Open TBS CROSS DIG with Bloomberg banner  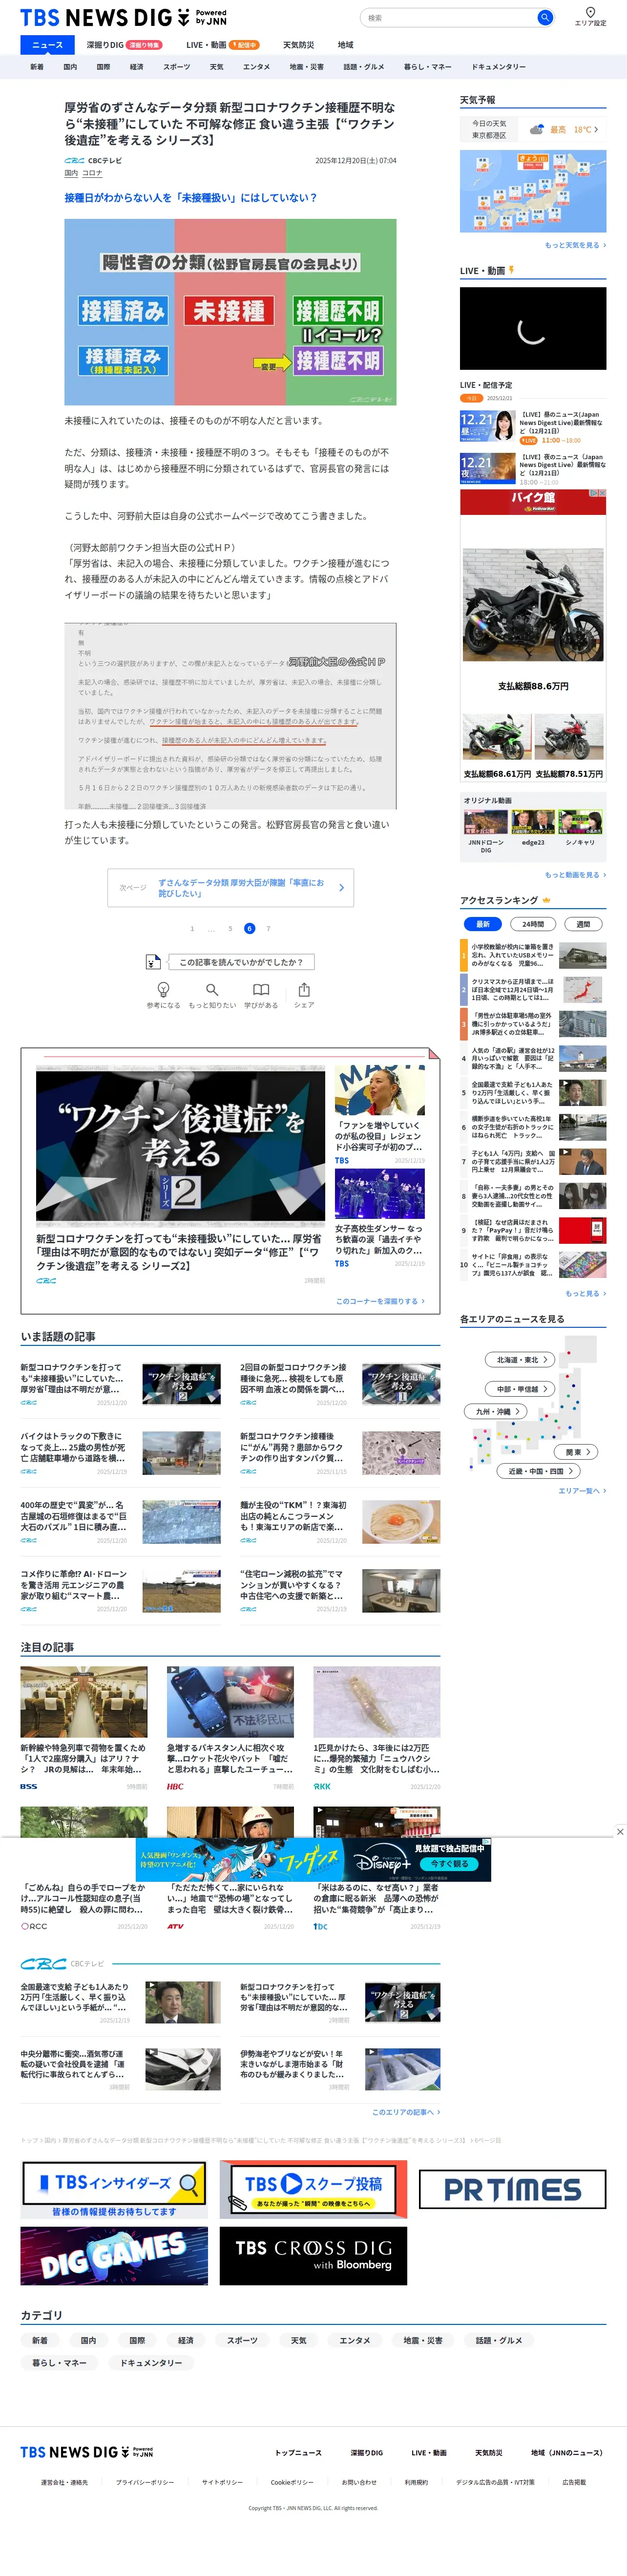[313, 2256]
